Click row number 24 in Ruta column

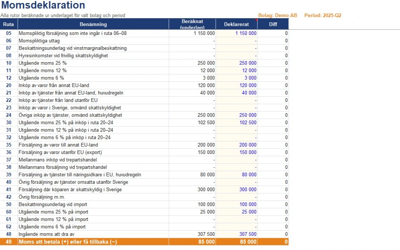tap(9, 115)
